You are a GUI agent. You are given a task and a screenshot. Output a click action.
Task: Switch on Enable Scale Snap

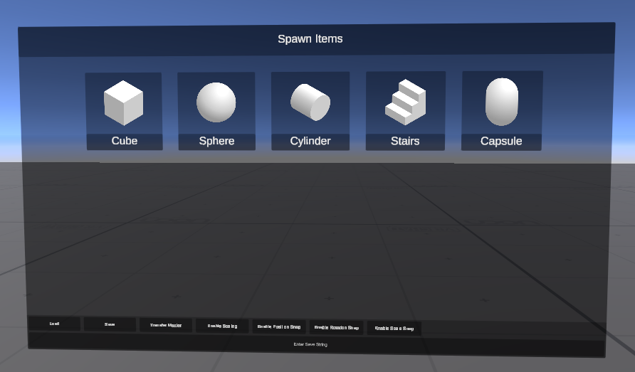[x=394, y=328]
